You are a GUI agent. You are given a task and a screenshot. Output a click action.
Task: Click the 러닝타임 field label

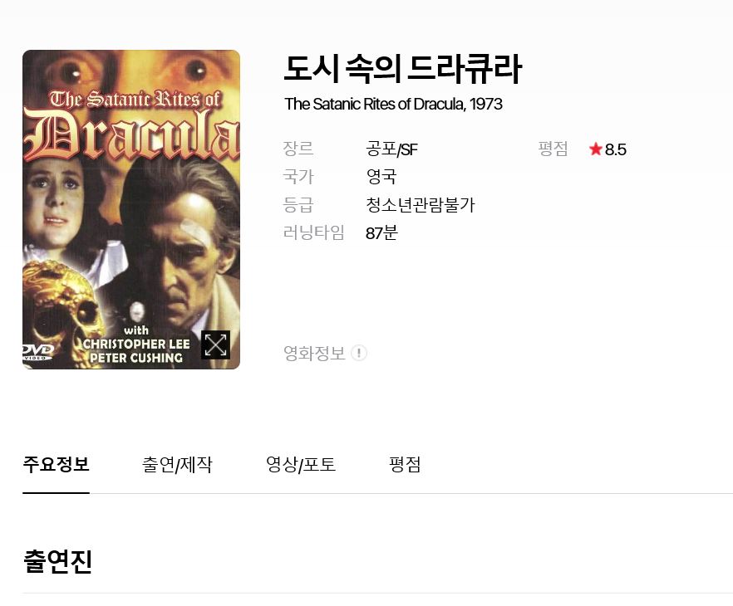pos(313,232)
